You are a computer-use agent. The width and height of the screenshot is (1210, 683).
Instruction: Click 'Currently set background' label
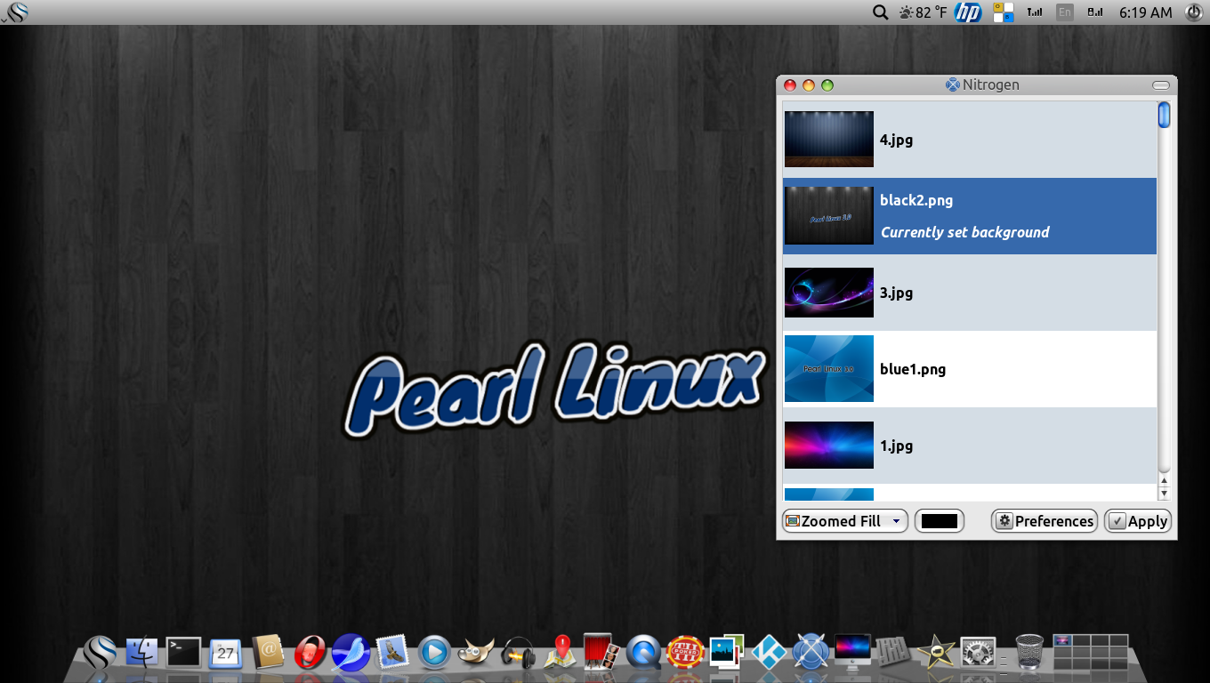coord(965,232)
